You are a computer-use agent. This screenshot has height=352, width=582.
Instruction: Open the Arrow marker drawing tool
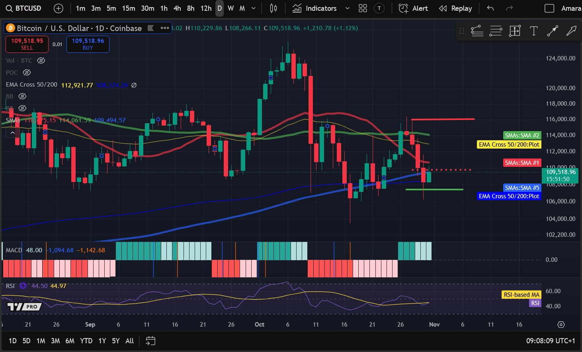point(572,31)
